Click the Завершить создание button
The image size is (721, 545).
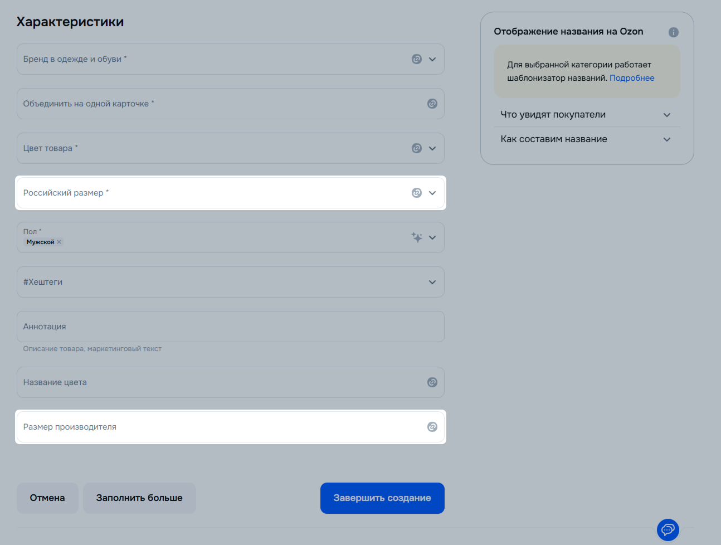tap(382, 498)
